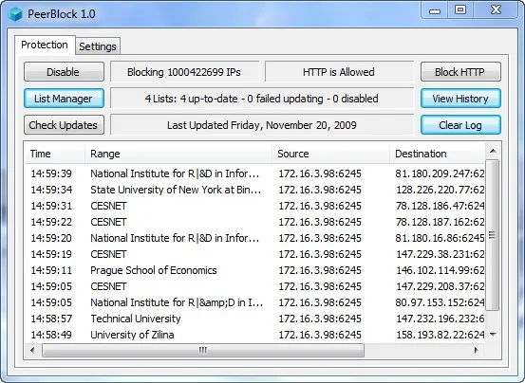Select 'State University of New York at Bin...' row
Image resolution: width=525 pixels, height=383 pixels.
click(254, 190)
